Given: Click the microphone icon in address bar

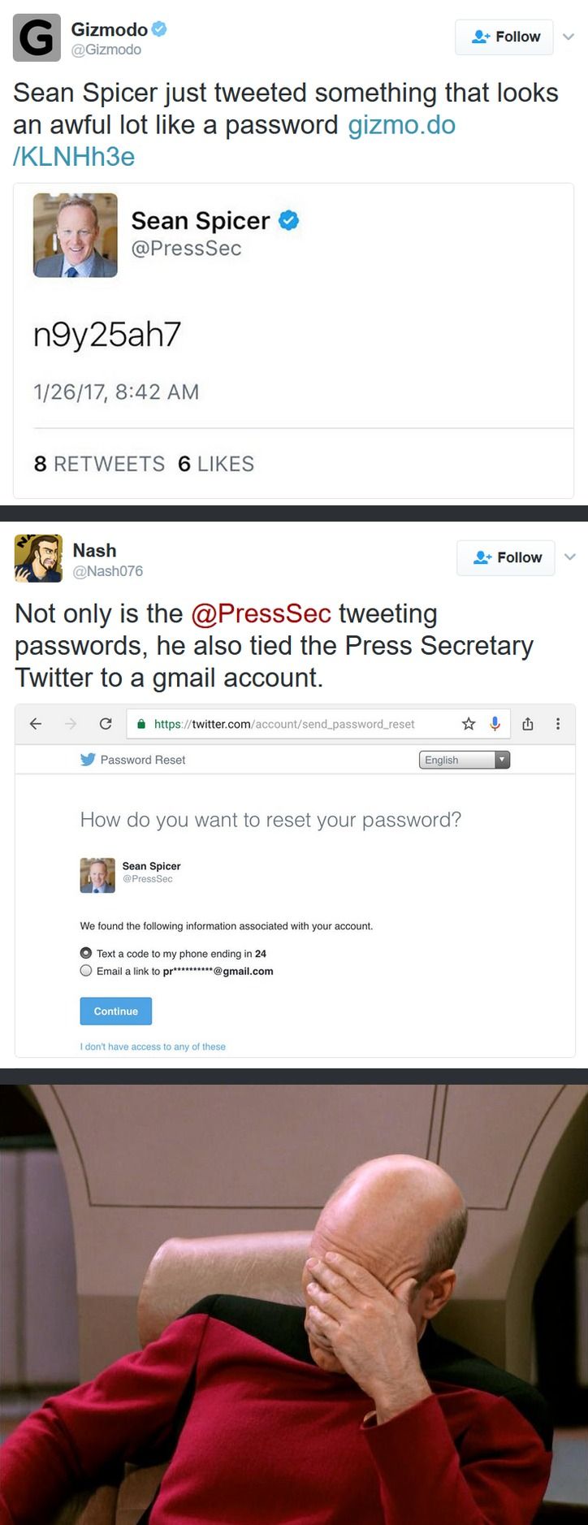Looking at the screenshot, I should (495, 724).
